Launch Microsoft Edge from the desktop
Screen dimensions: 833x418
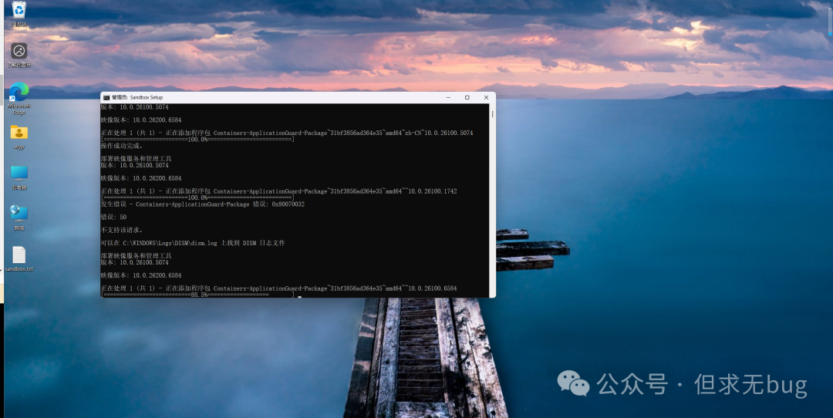(19, 93)
